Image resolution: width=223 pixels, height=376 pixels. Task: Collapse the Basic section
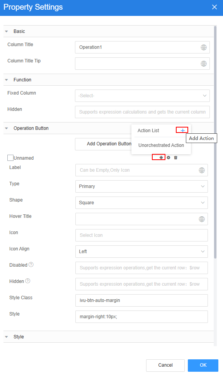coord(7,31)
